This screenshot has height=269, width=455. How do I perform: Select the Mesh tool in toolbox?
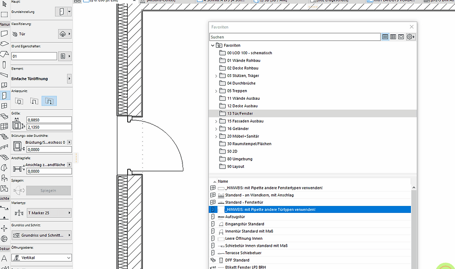(x=4, y=157)
